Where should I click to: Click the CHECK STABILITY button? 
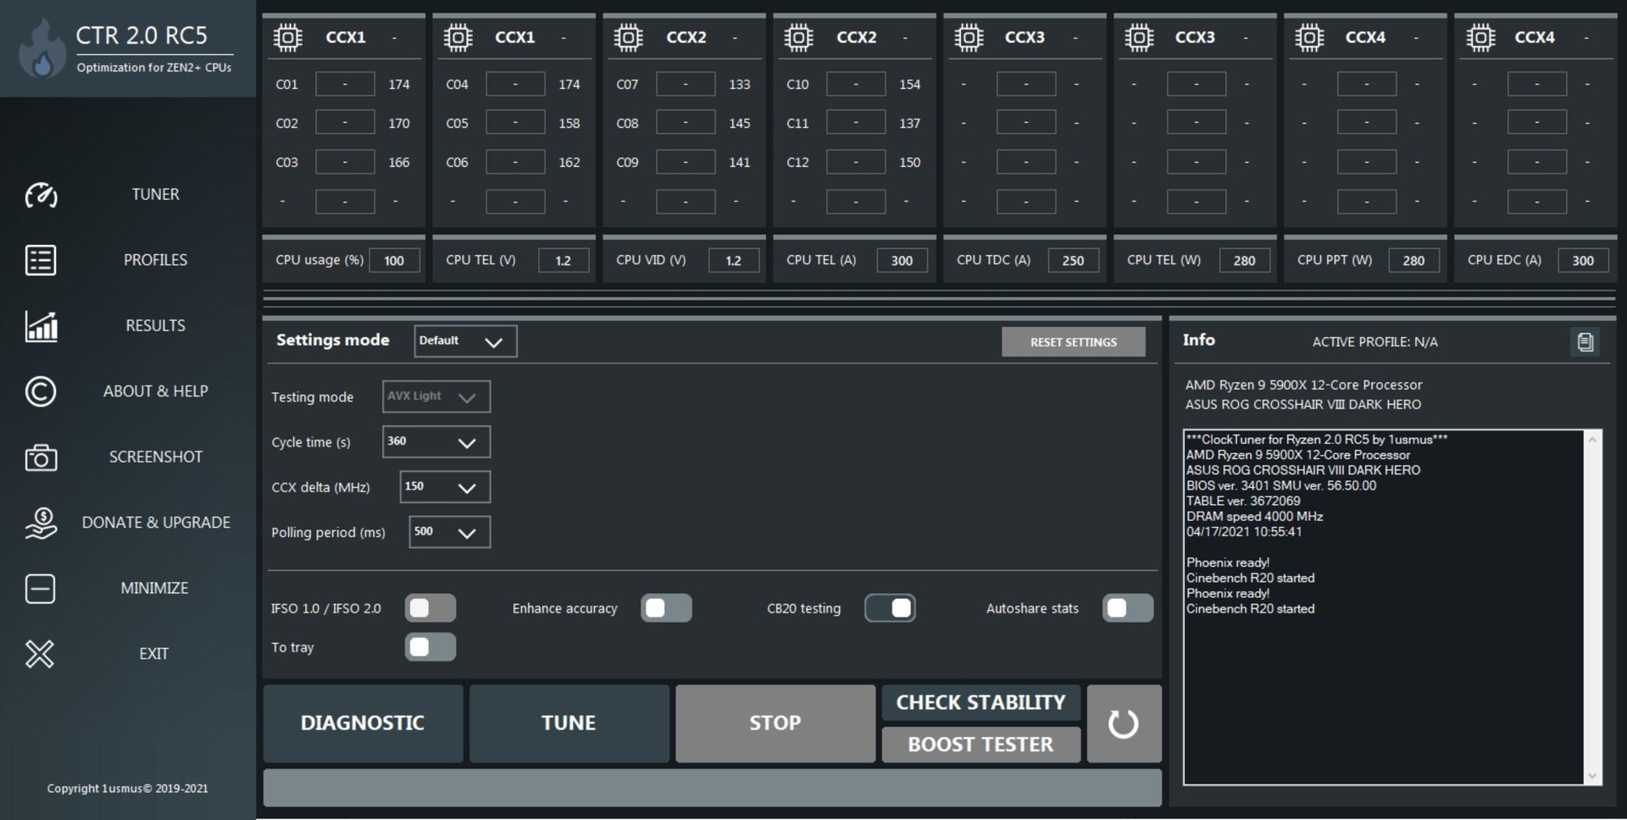click(x=980, y=701)
